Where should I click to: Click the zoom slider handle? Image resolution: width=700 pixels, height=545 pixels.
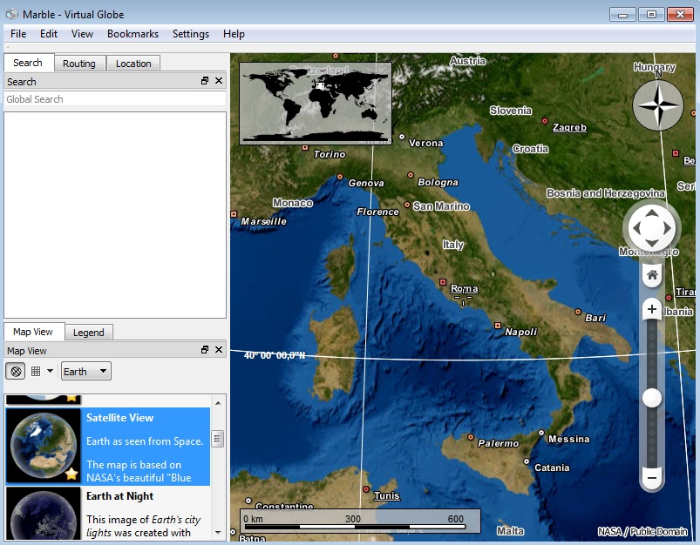click(x=651, y=398)
